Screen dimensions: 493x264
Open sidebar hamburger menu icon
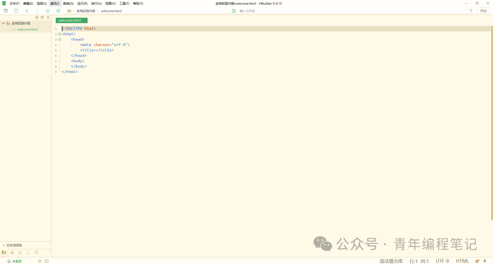click(48, 18)
